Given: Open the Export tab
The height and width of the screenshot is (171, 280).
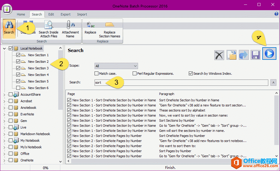Looking at the screenshot, I should tap(65, 14).
